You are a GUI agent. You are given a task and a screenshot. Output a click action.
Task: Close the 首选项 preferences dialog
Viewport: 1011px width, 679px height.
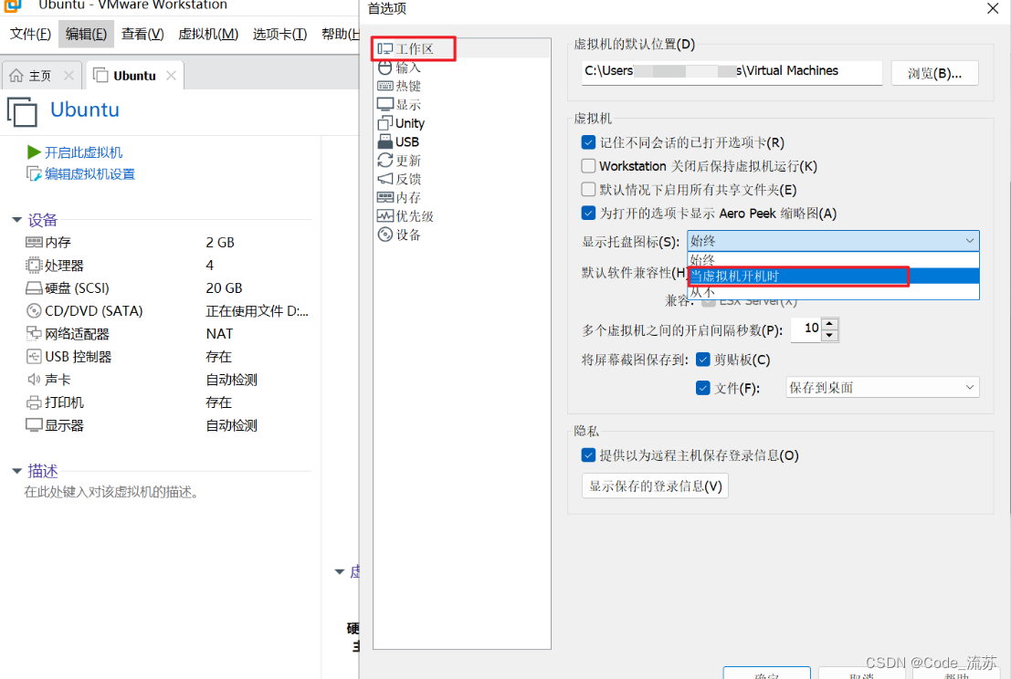coord(993,8)
